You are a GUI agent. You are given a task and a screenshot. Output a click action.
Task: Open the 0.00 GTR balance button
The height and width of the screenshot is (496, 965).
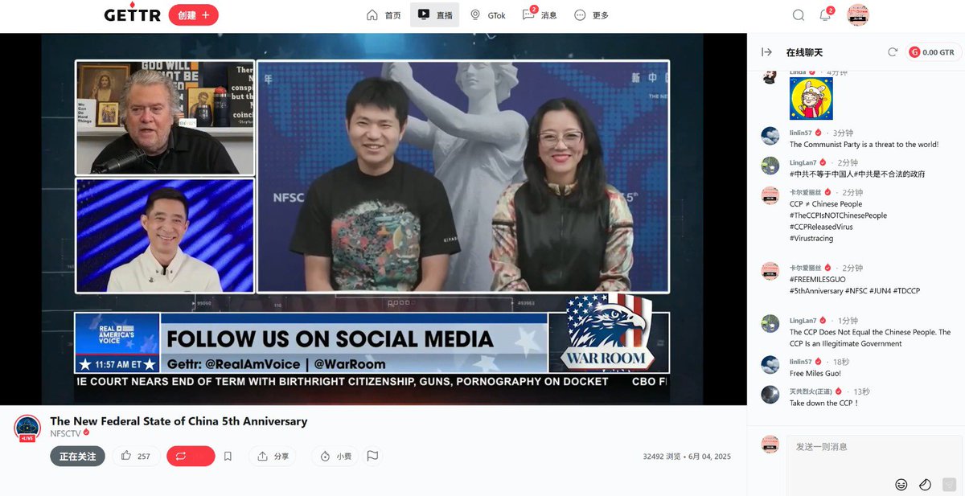click(x=932, y=52)
